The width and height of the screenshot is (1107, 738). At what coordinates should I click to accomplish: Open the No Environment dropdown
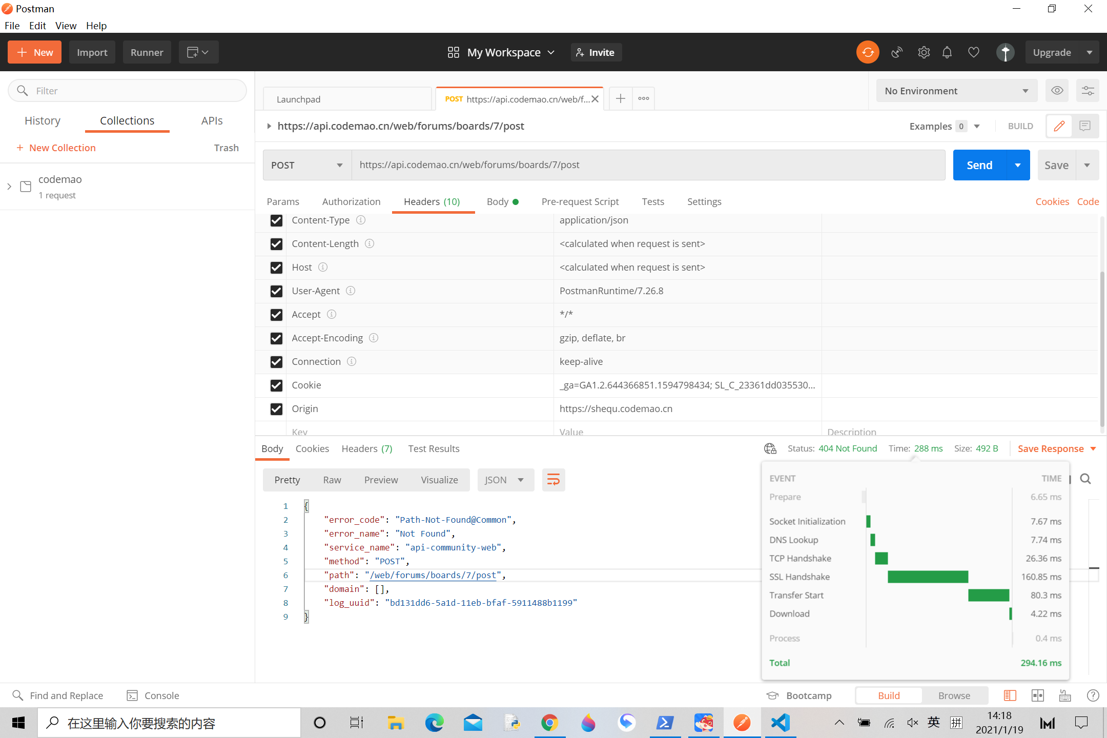[956, 91]
